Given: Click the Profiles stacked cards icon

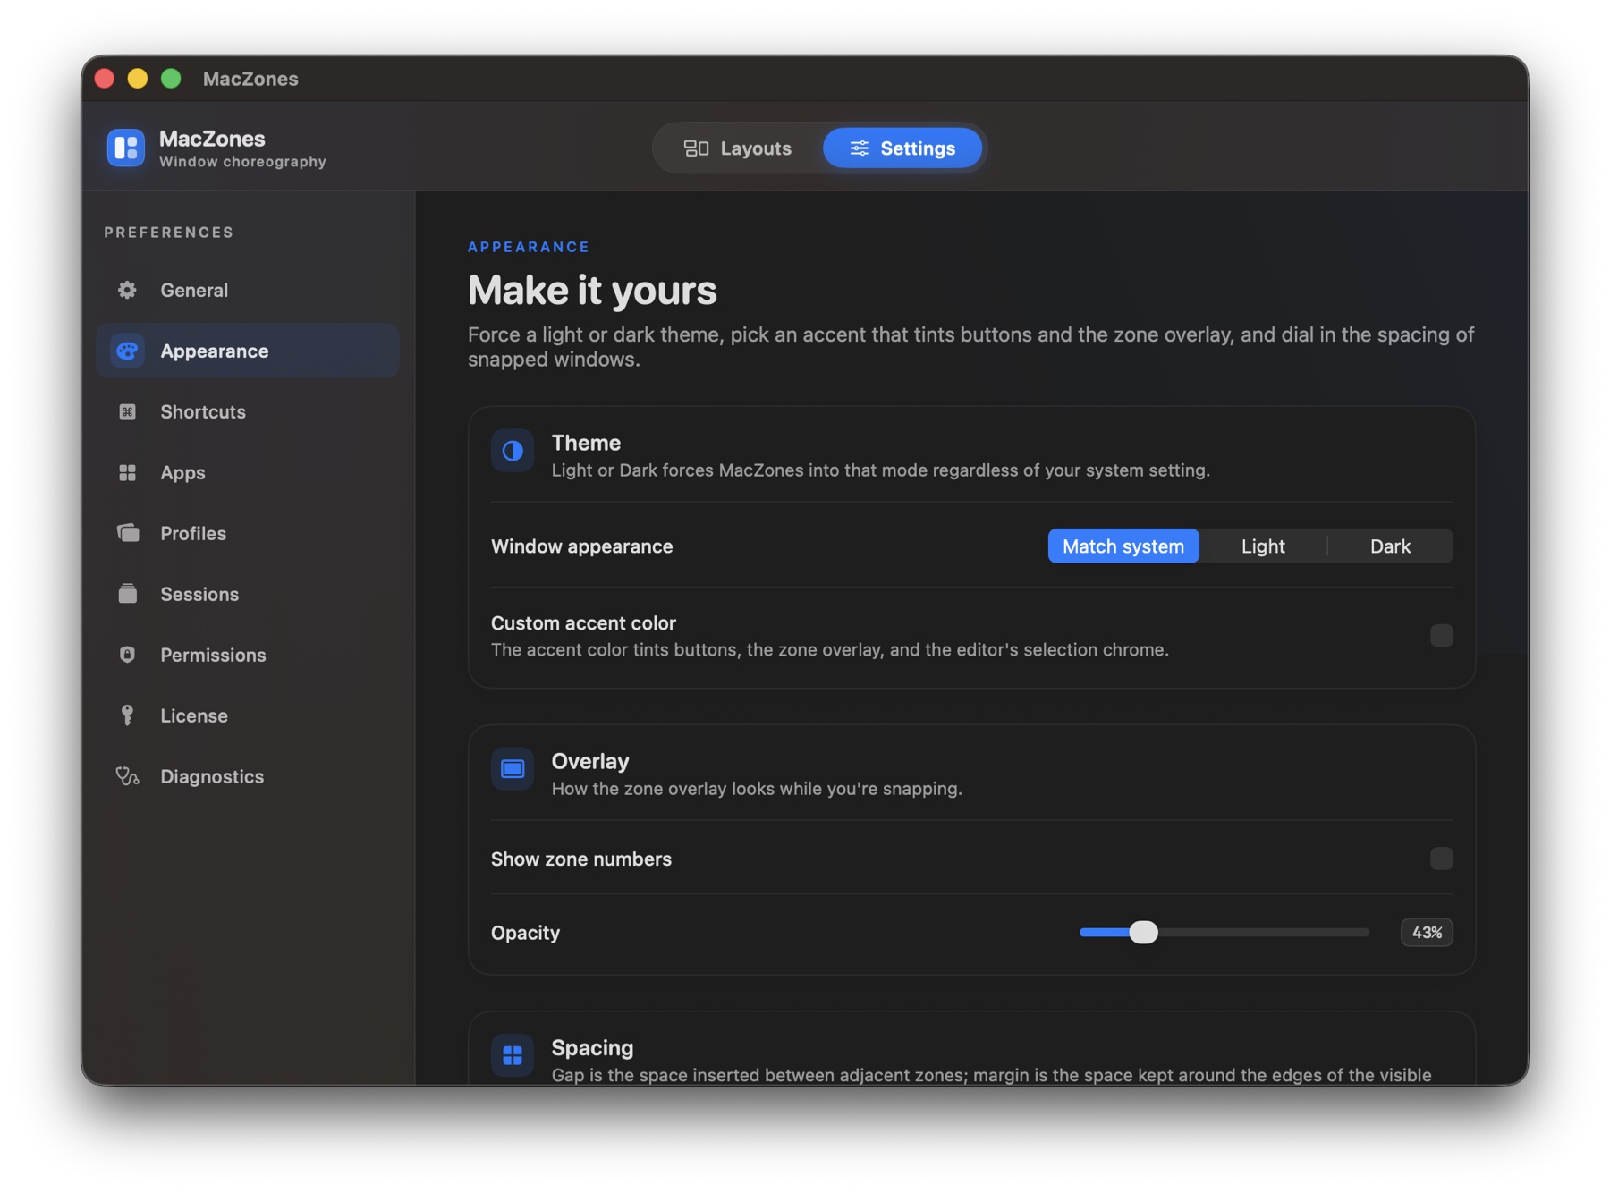Looking at the screenshot, I should pos(127,533).
